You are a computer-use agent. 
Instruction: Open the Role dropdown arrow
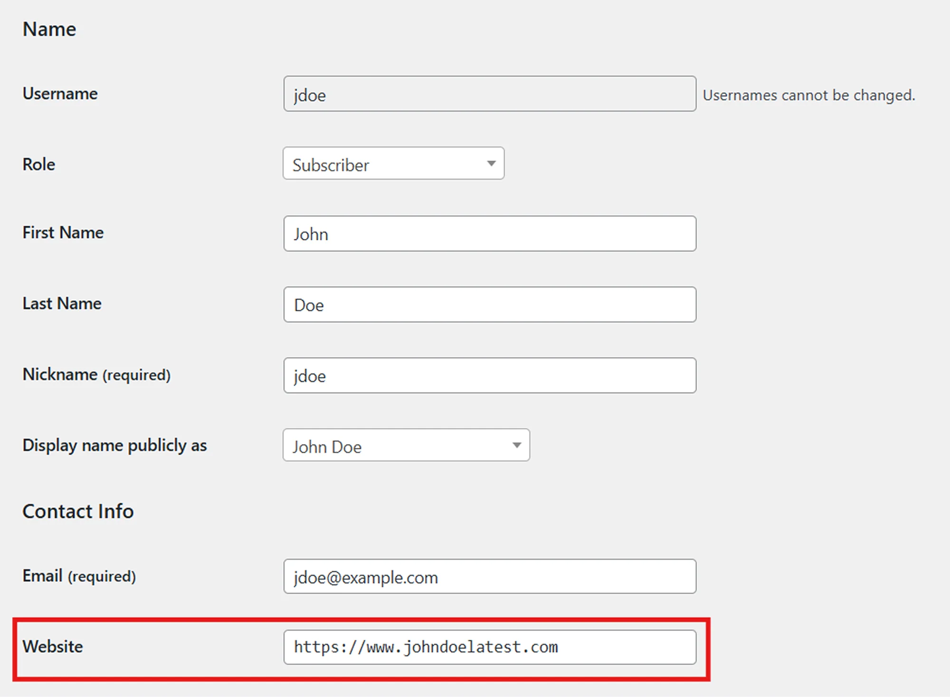(491, 164)
